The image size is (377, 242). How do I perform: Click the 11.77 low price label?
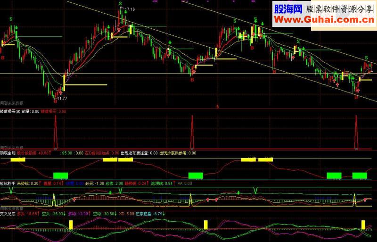click(x=62, y=98)
